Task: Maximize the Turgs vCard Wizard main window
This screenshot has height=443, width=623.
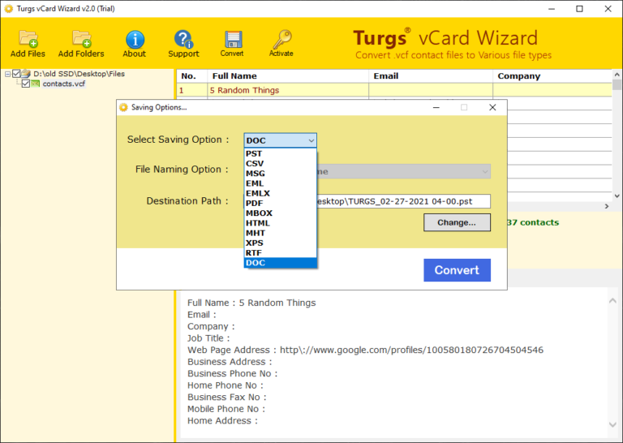Action: pyautogui.click(x=580, y=9)
